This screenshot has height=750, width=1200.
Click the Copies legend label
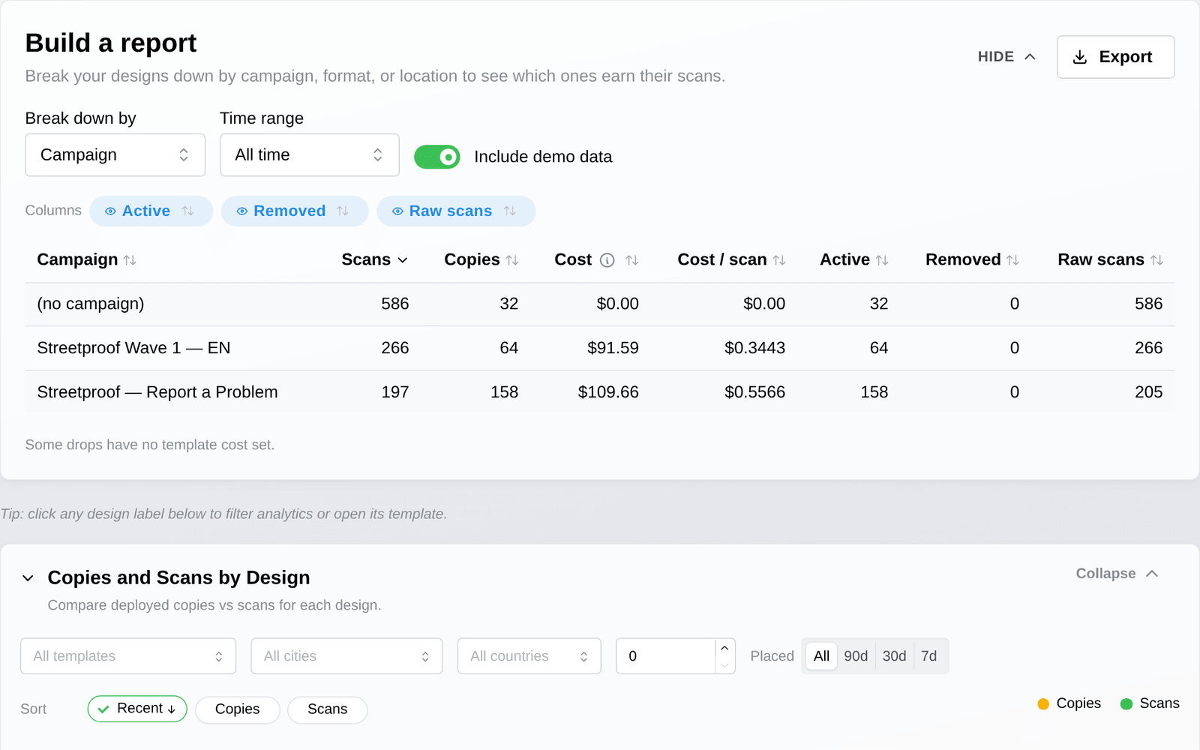coord(1078,703)
